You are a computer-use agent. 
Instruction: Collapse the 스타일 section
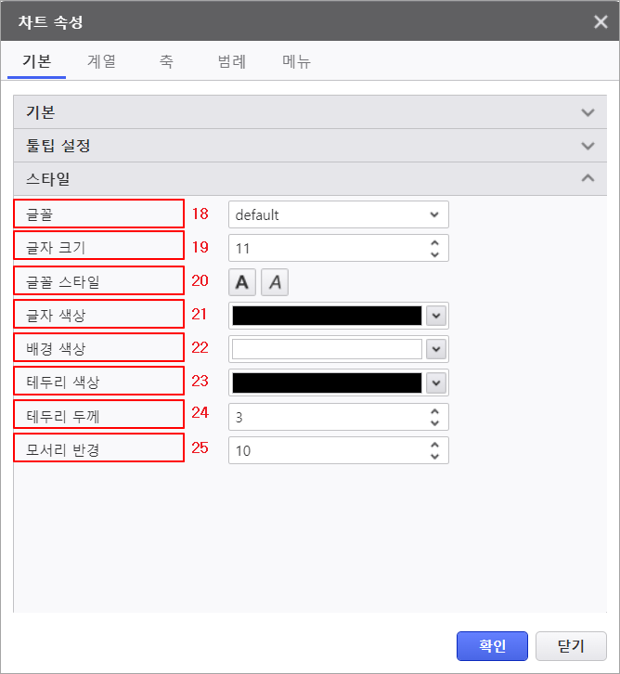click(x=587, y=178)
